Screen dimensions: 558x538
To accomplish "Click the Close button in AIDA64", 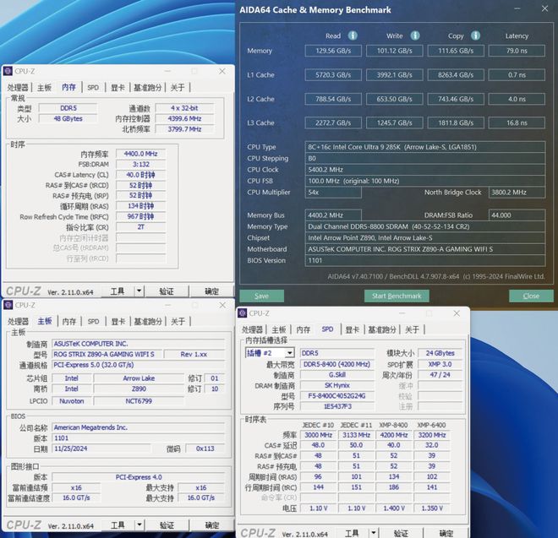I will (x=531, y=296).
